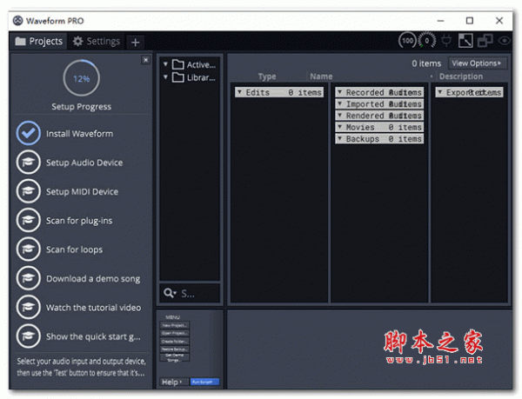This screenshot has width=522, height=399.
Task: Close the Setup Progress panel
Action: 145,60
